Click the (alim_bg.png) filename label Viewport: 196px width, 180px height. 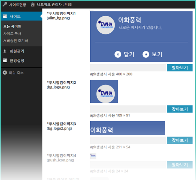point(58,18)
